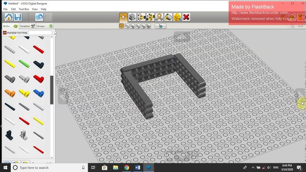
Task: Pick the green Technic beam
Action: point(24,64)
